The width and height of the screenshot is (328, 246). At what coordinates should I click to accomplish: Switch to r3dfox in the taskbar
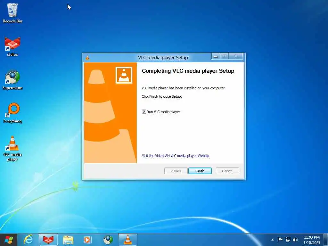48,240
